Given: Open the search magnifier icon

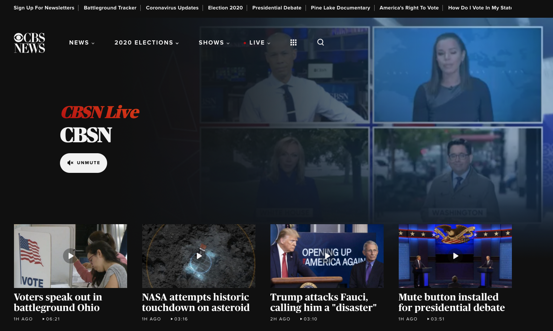Looking at the screenshot, I should [x=321, y=42].
